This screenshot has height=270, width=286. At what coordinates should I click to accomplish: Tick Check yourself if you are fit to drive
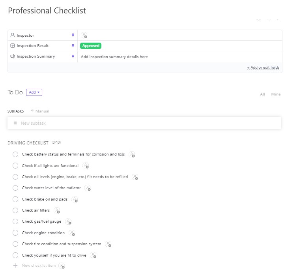pyautogui.click(x=15, y=255)
